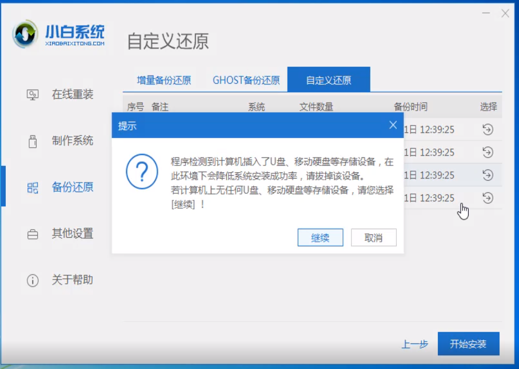Viewport: 519px width, 369px height.
Task: Switch to the GHOST备份还原 tab
Action: (246, 80)
